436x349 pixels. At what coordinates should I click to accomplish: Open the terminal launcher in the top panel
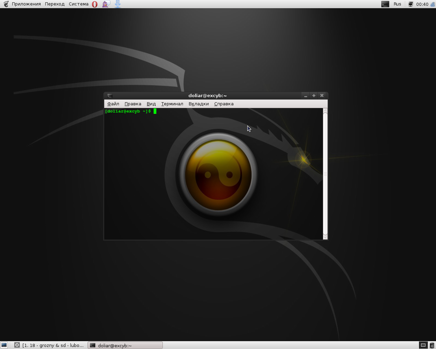tap(385, 4)
